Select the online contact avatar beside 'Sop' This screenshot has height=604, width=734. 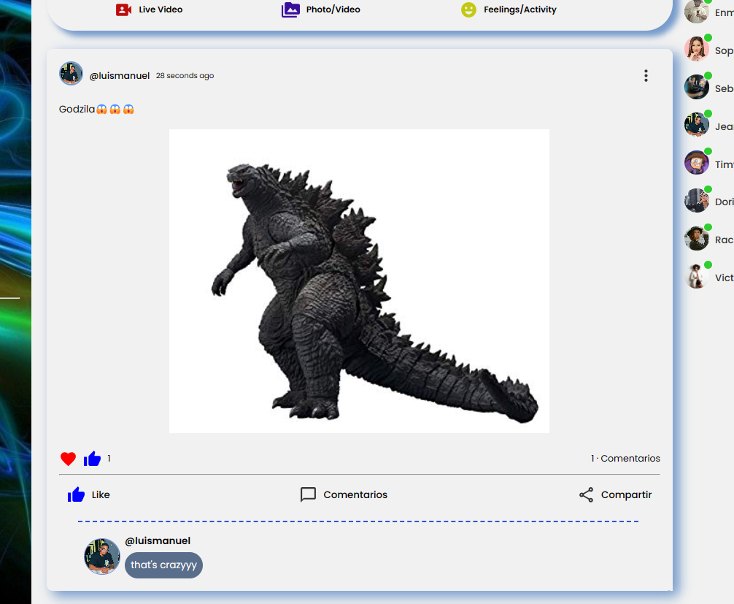click(697, 49)
